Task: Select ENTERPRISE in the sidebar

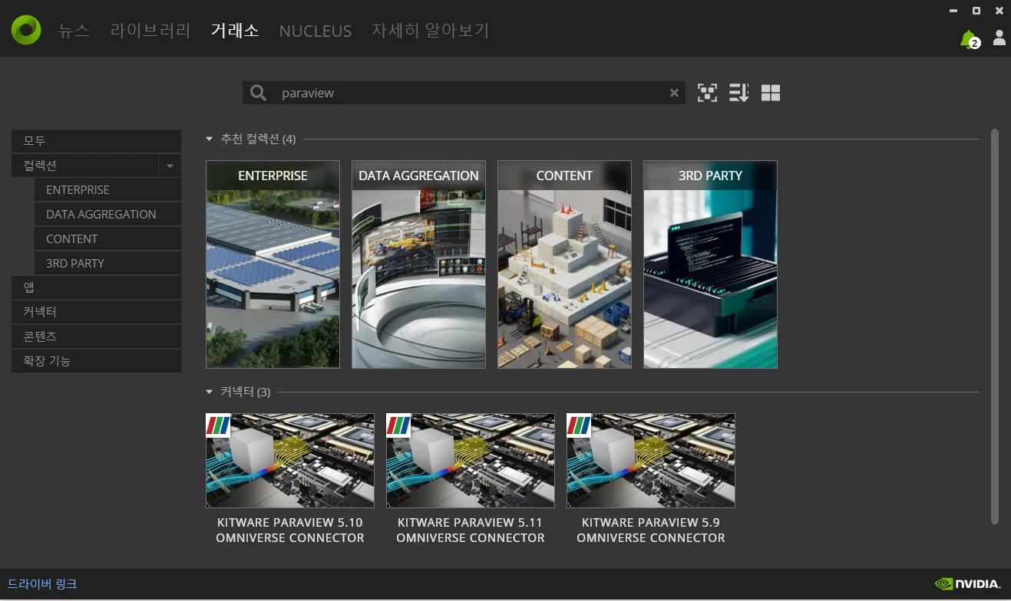Action: tap(107, 190)
